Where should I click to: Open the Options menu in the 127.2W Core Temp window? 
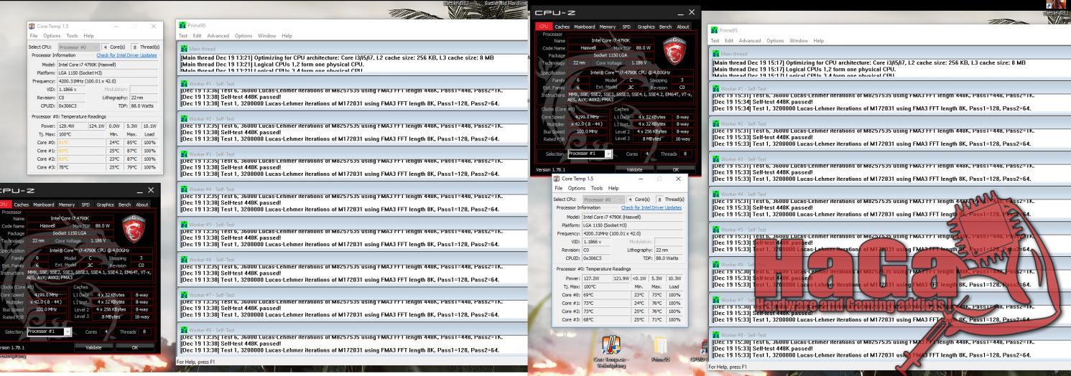point(578,188)
